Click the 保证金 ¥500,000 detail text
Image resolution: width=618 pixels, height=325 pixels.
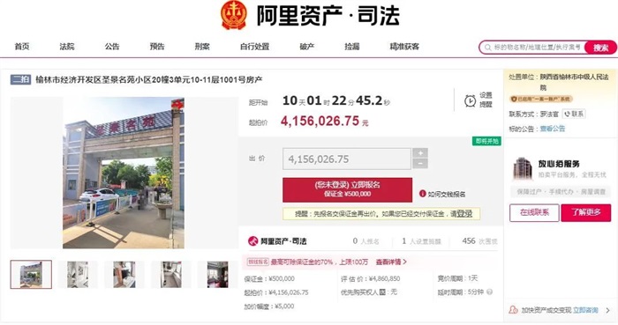269,278
